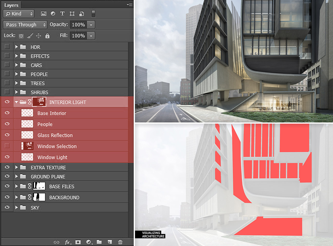This screenshot has width=333, height=246.
Task: Click the delete layer trash icon
Action: (120, 242)
